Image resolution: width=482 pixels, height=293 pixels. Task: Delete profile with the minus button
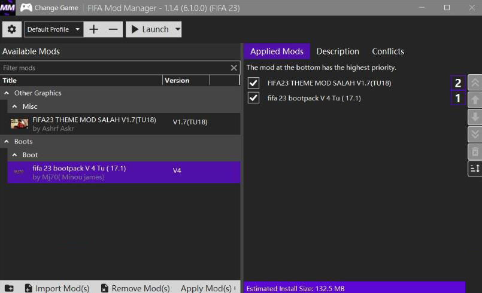tap(113, 29)
